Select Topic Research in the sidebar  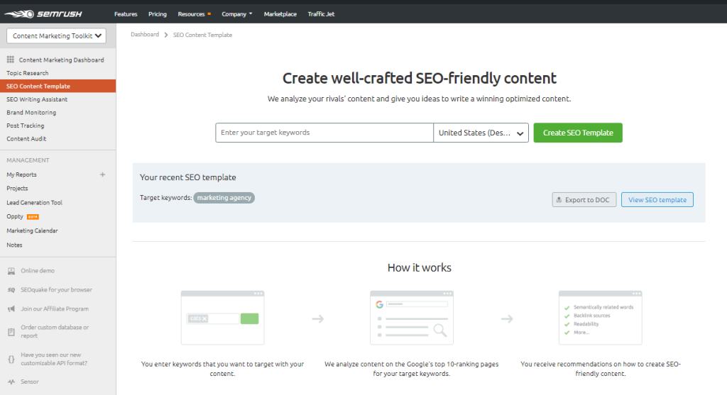[x=28, y=73]
